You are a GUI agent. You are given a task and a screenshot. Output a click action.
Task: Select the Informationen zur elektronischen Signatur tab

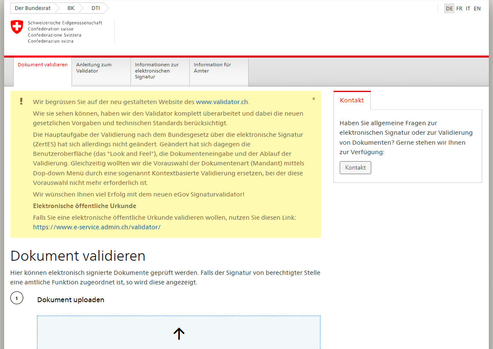coord(157,71)
